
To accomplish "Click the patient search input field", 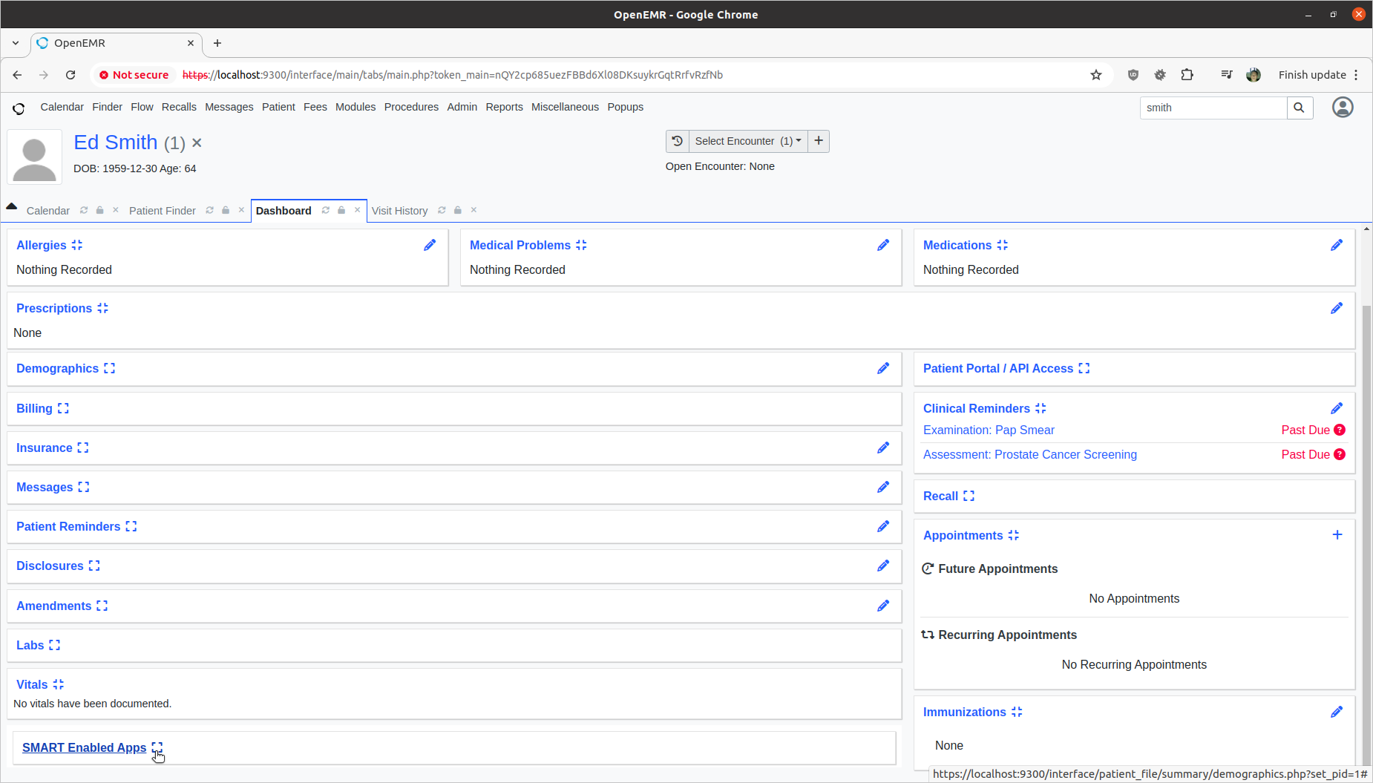I will 1213,108.
